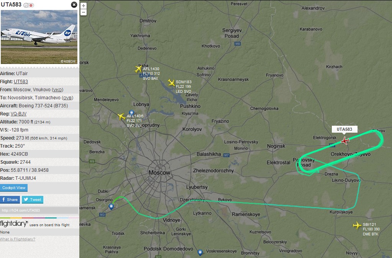392x258 pixels.
Task: Select the SDM183 aircraft icon near Pushkino
Action: 171,82
